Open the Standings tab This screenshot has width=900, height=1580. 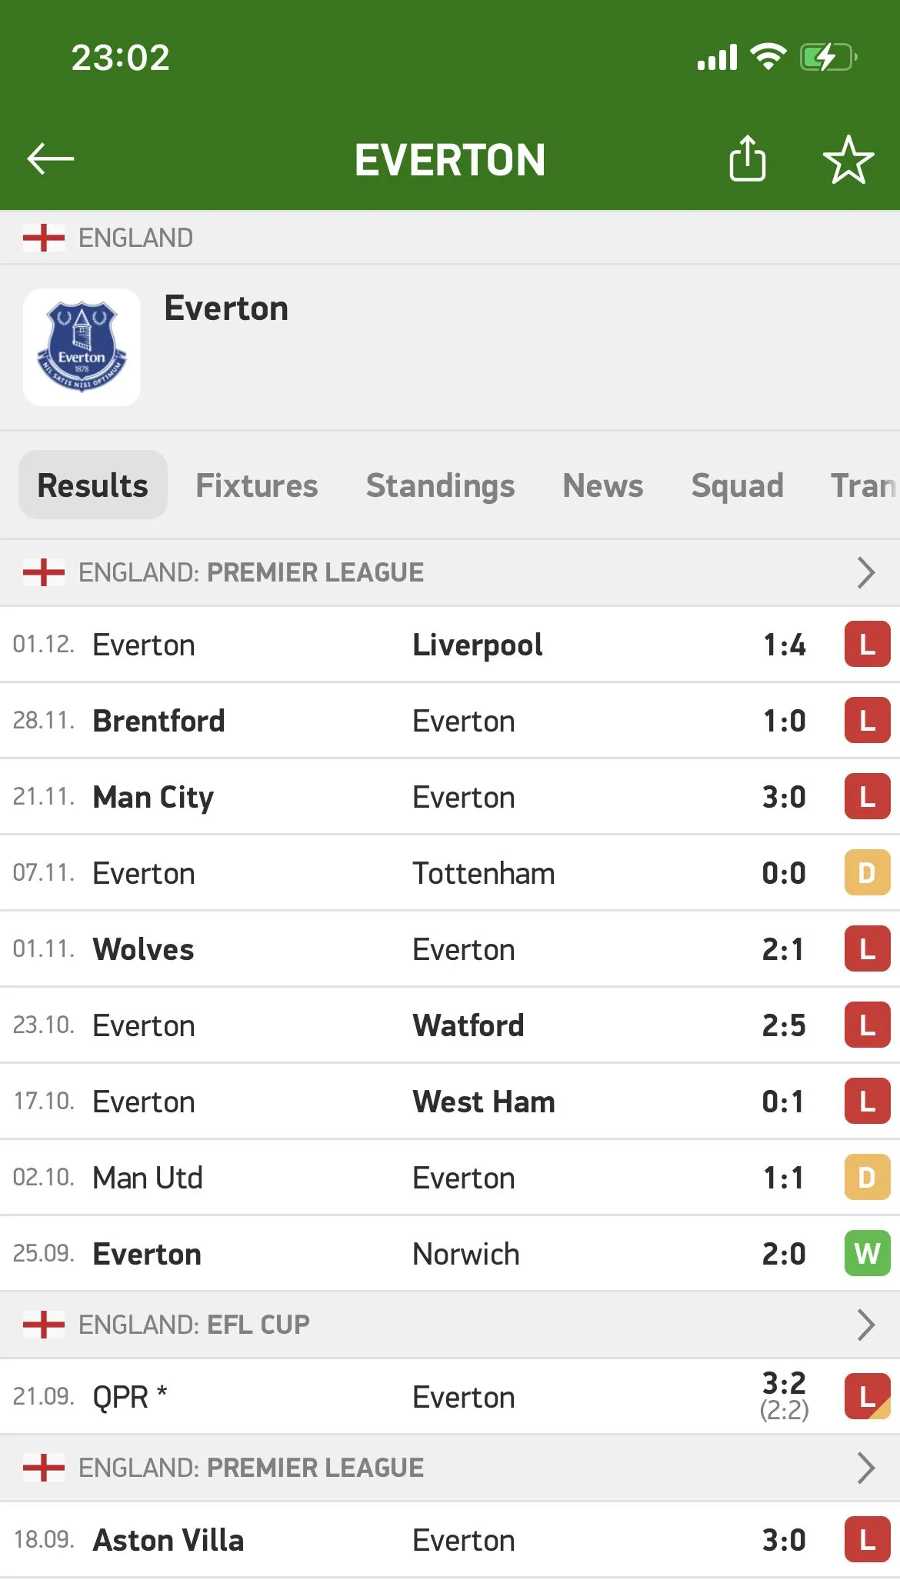tap(440, 485)
